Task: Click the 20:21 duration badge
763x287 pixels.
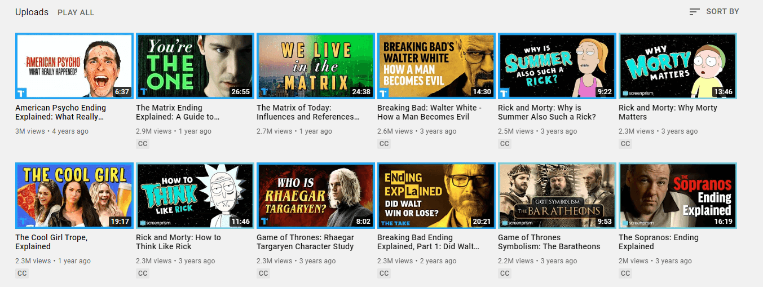Action: 482,222
